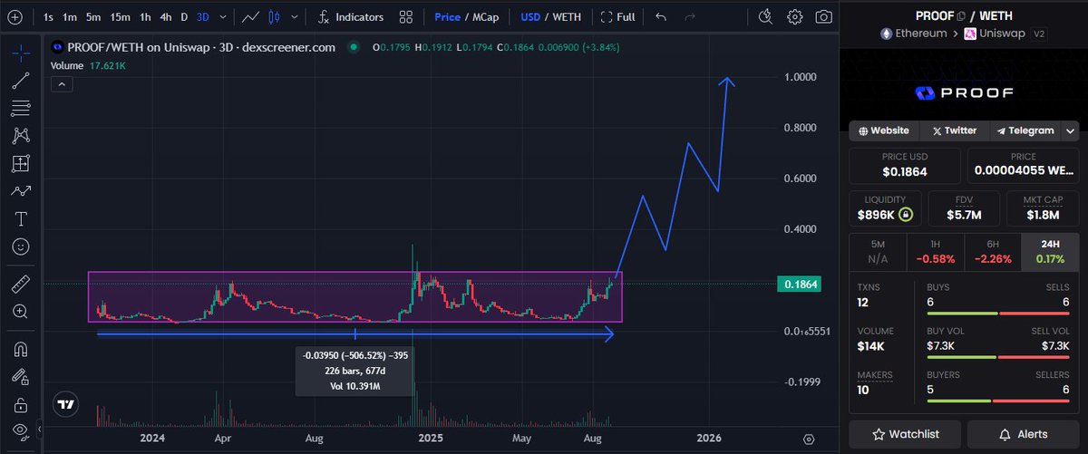Copy the PROOF token address icon
1088x454 pixels.
(961, 16)
